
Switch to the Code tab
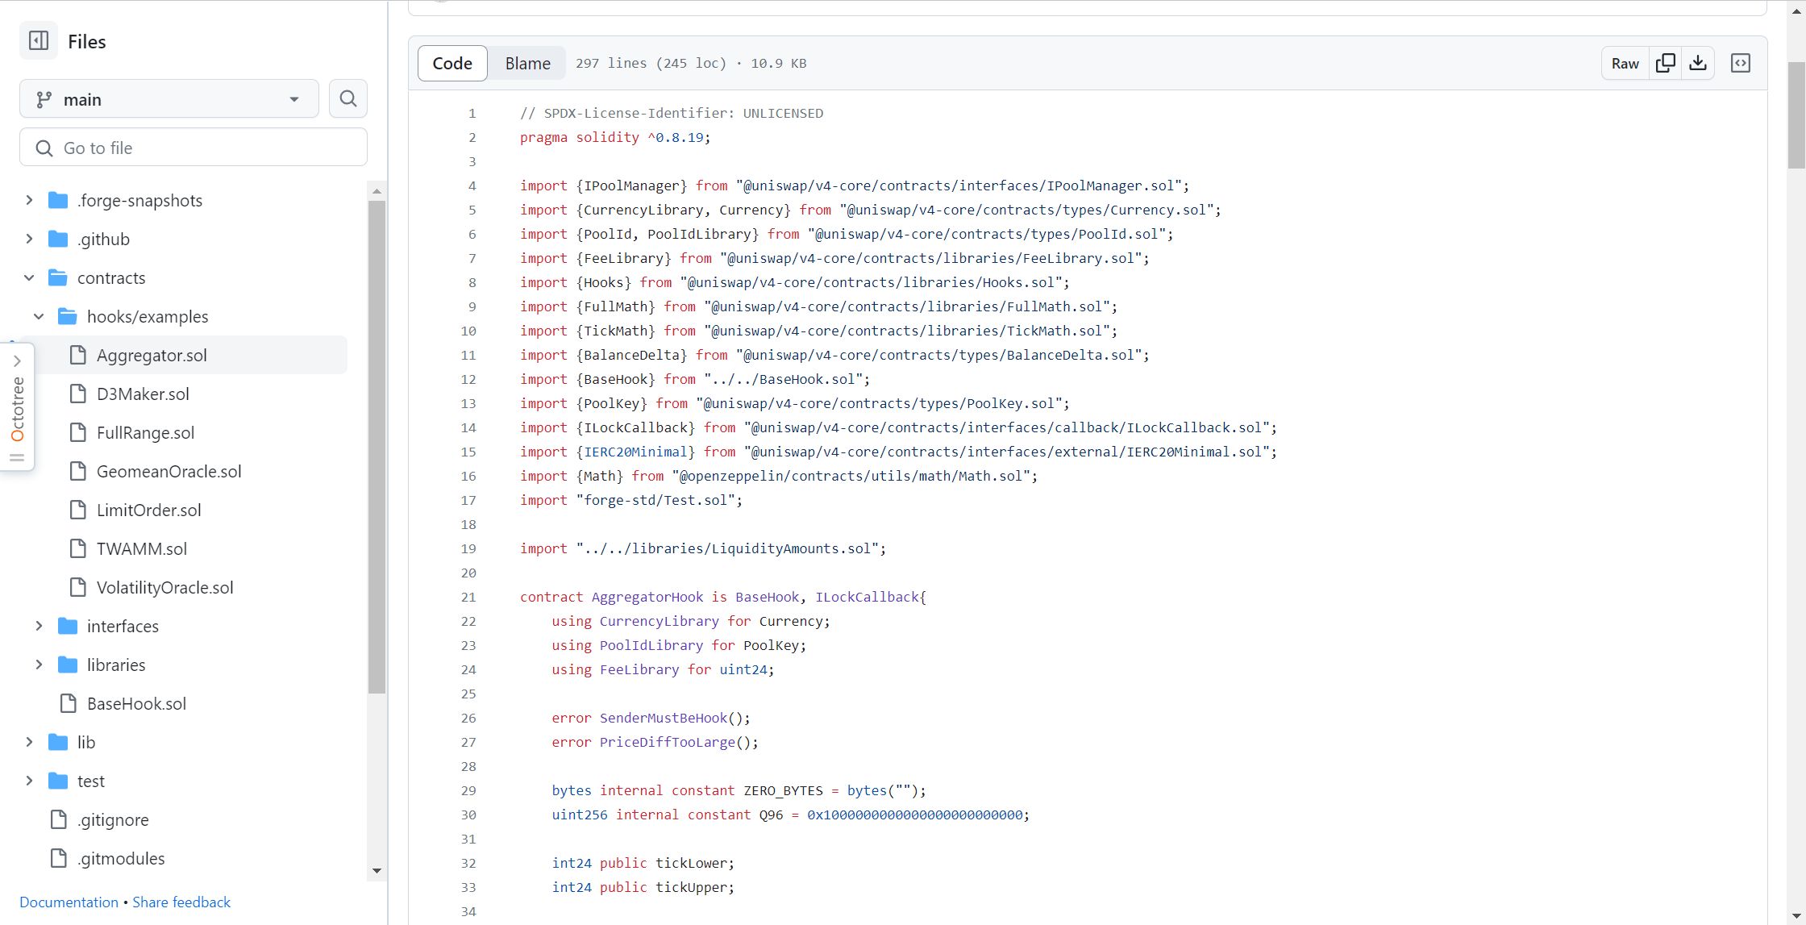tap(452, 63)
